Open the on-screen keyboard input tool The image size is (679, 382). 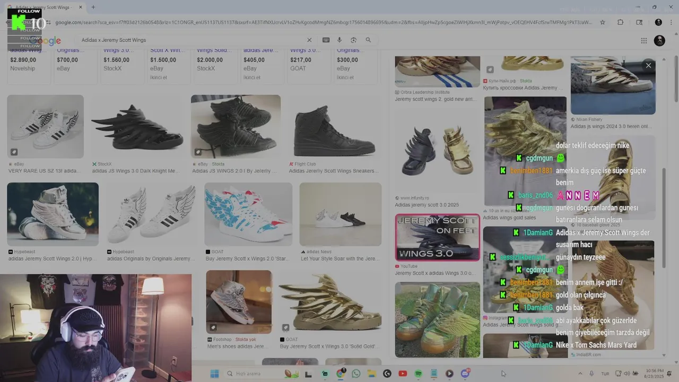pos(326,40)
